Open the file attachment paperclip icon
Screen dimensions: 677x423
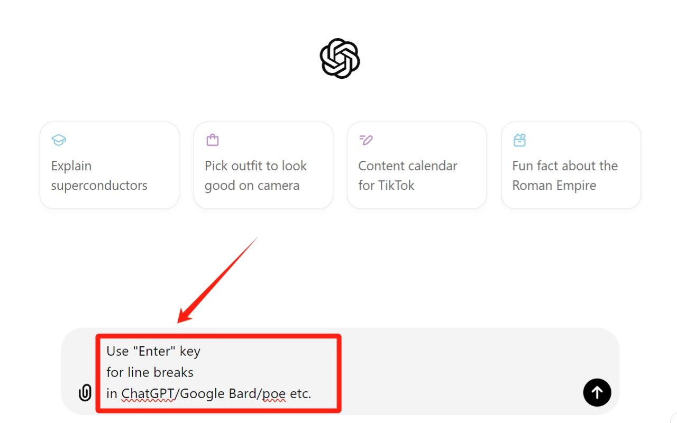tap(85, 393)
